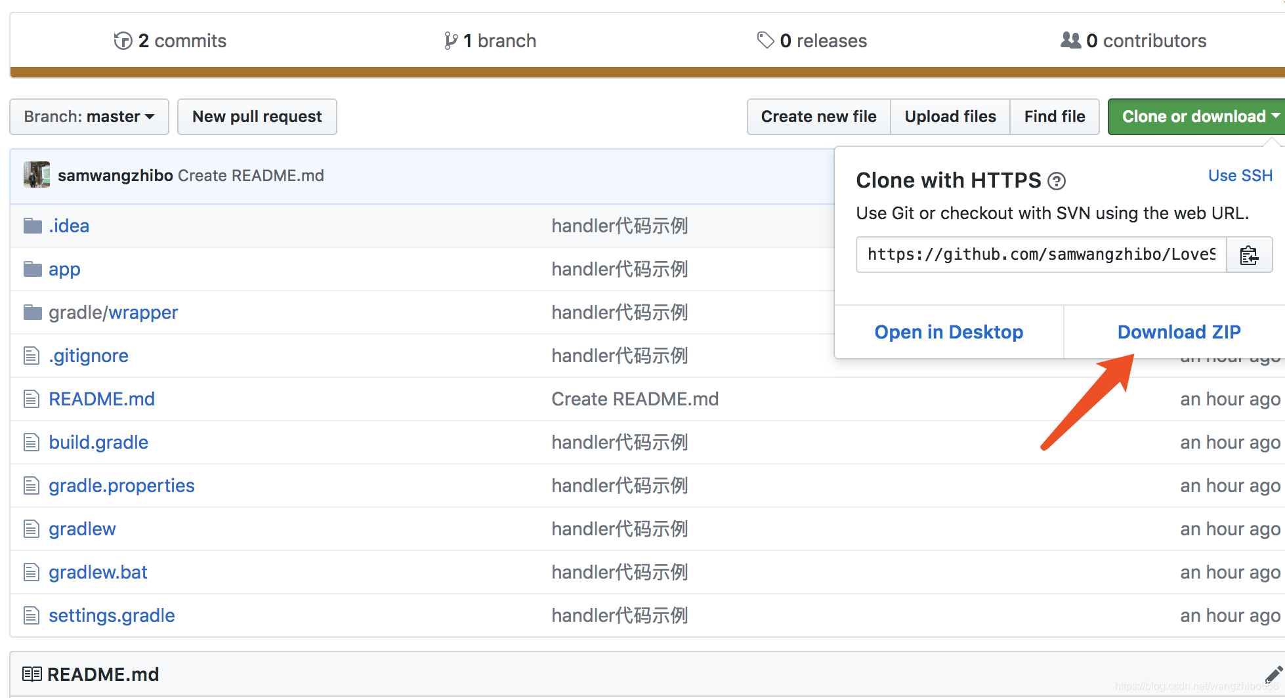
Task: Select the HTTPS clone URL field
Action: tap(1042, 255)
